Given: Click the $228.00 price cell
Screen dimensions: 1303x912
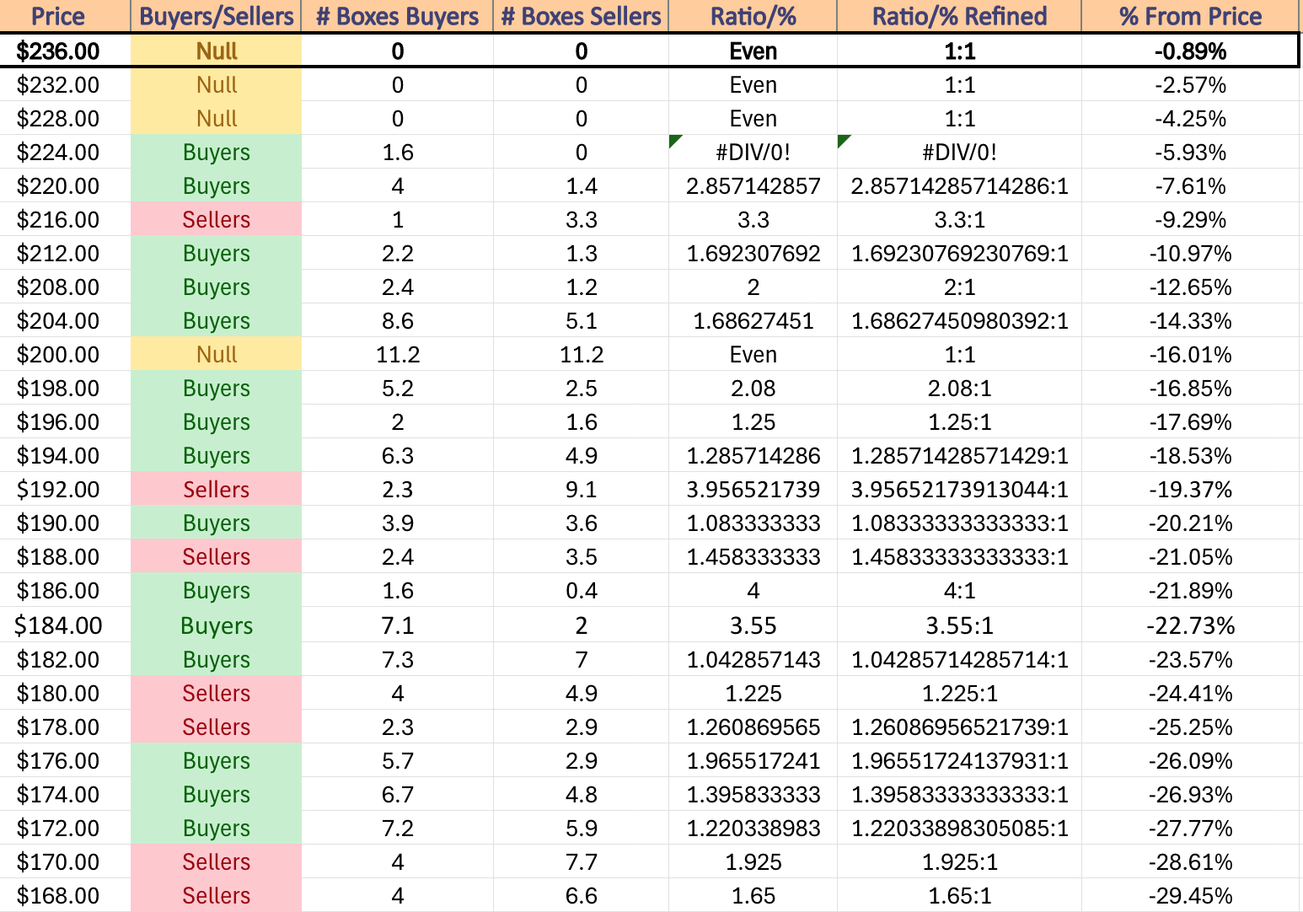Looking at the screenshot, I should (65, 118).
